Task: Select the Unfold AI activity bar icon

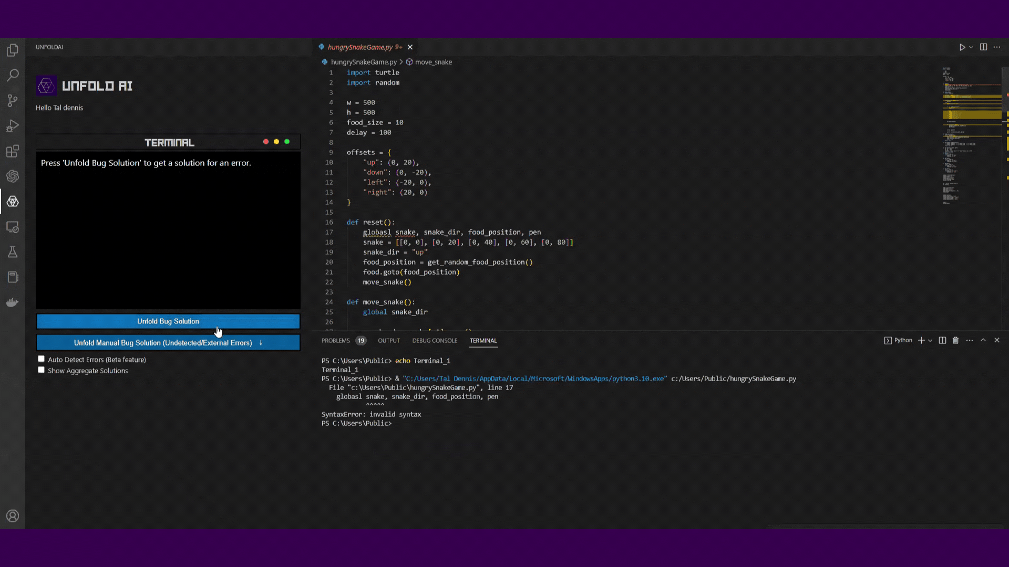Action: tap(13, 202)
